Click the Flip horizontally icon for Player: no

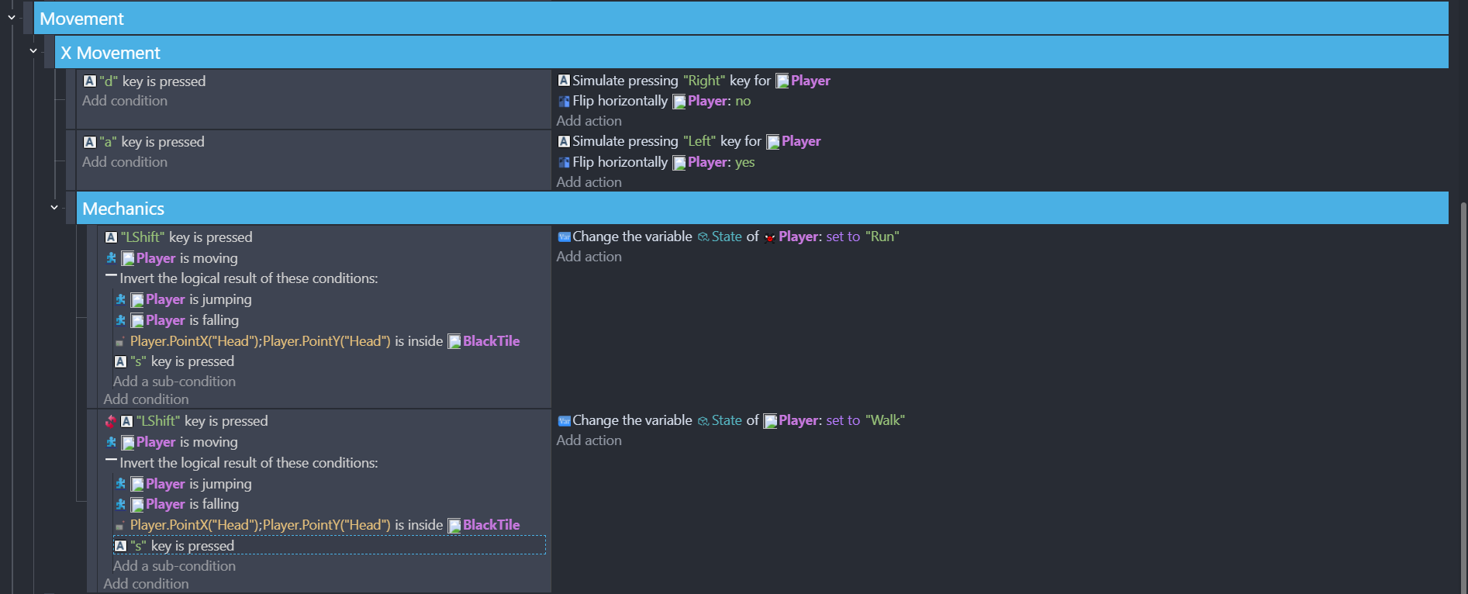click(564, 102)
